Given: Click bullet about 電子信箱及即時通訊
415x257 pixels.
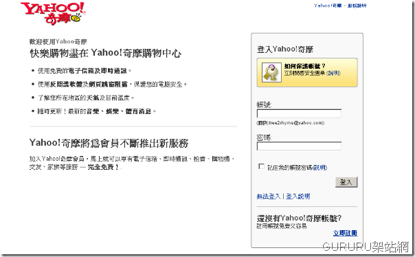Looking at the screenshot, I should 85,71.
